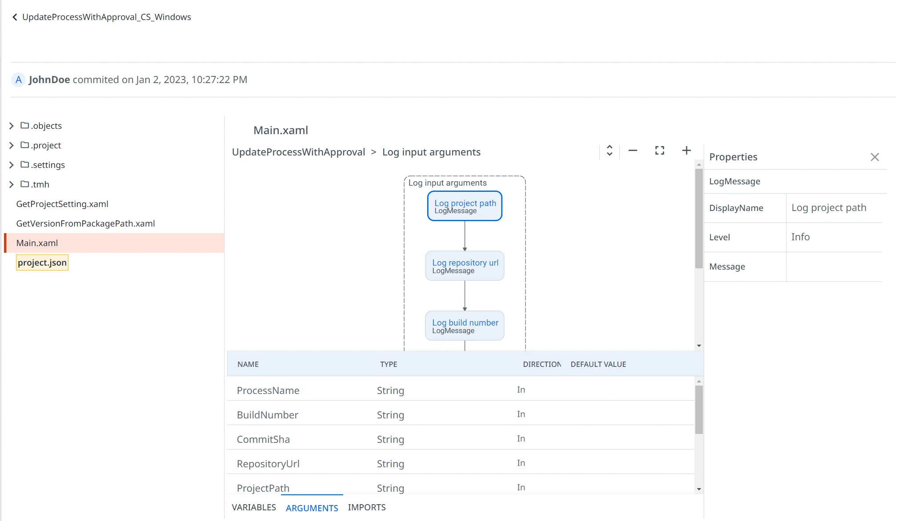This screenshot has width=906, height=521.
Task: Click the Message field in Properties
Action: tap(834, 266)
